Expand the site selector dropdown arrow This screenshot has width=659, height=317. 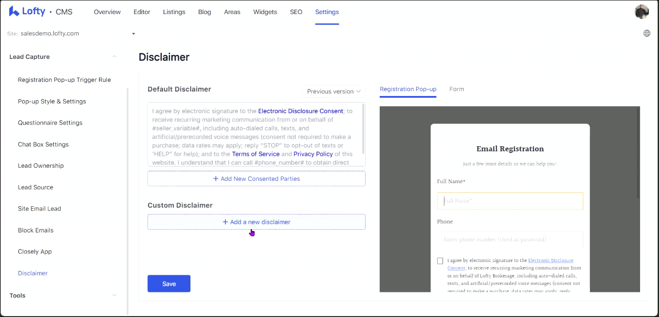tap(133, 34)
